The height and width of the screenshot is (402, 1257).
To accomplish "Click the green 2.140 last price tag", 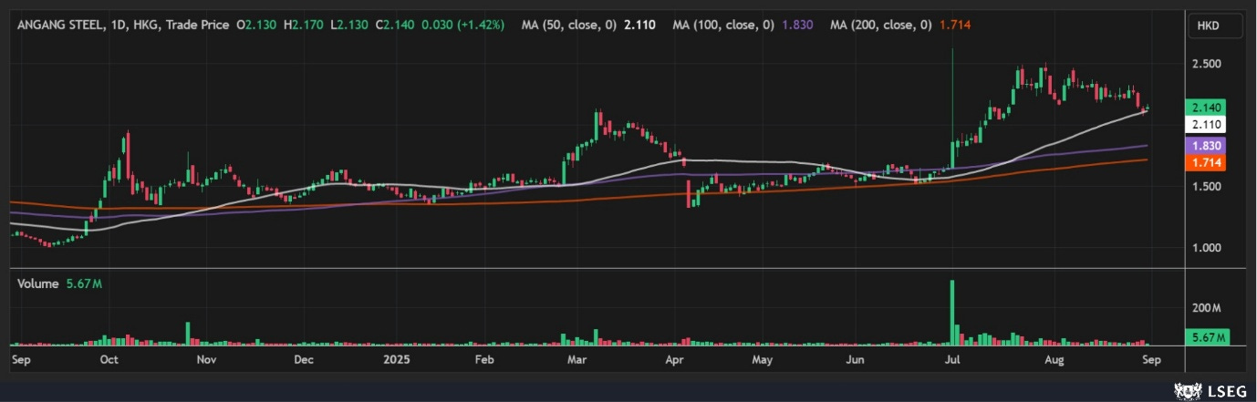I will [x=1204, y=108].
